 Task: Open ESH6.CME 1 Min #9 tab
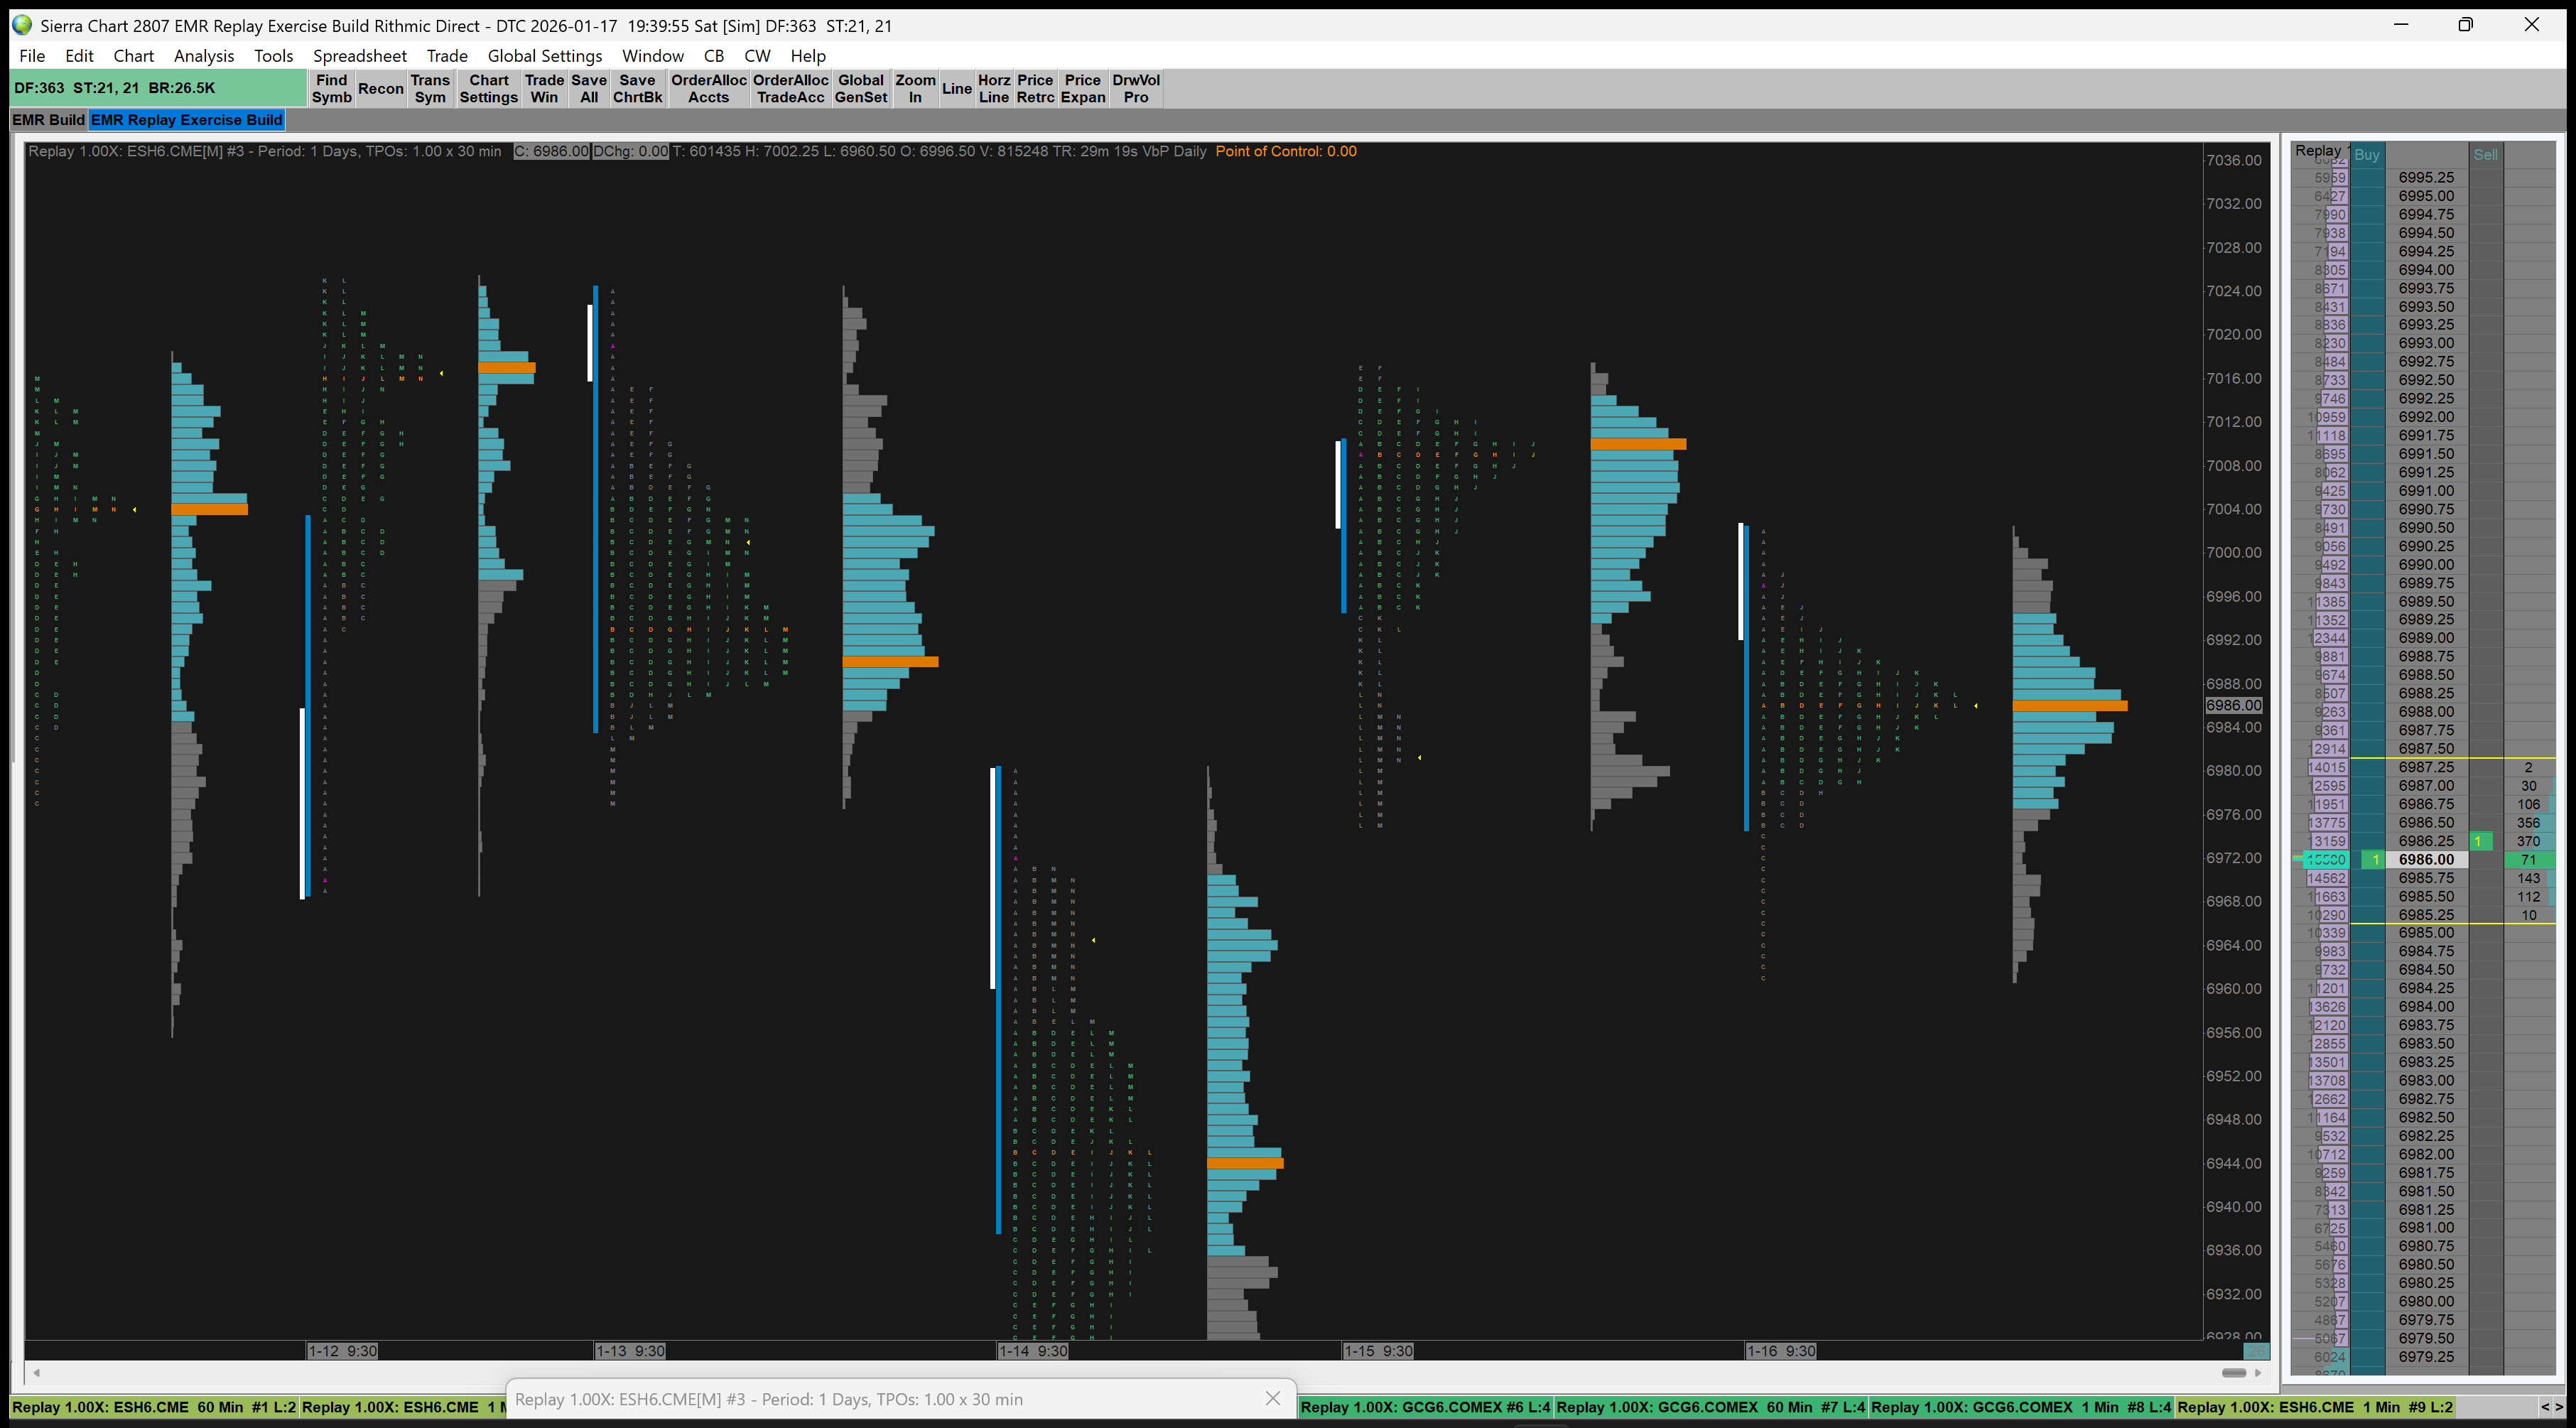(x=2315, y=1407)
